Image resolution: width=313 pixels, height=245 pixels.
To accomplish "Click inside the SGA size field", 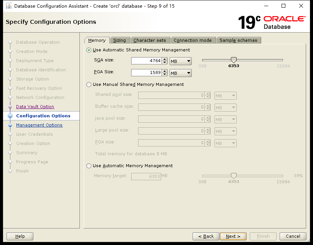I will click(x=146, y=61).
